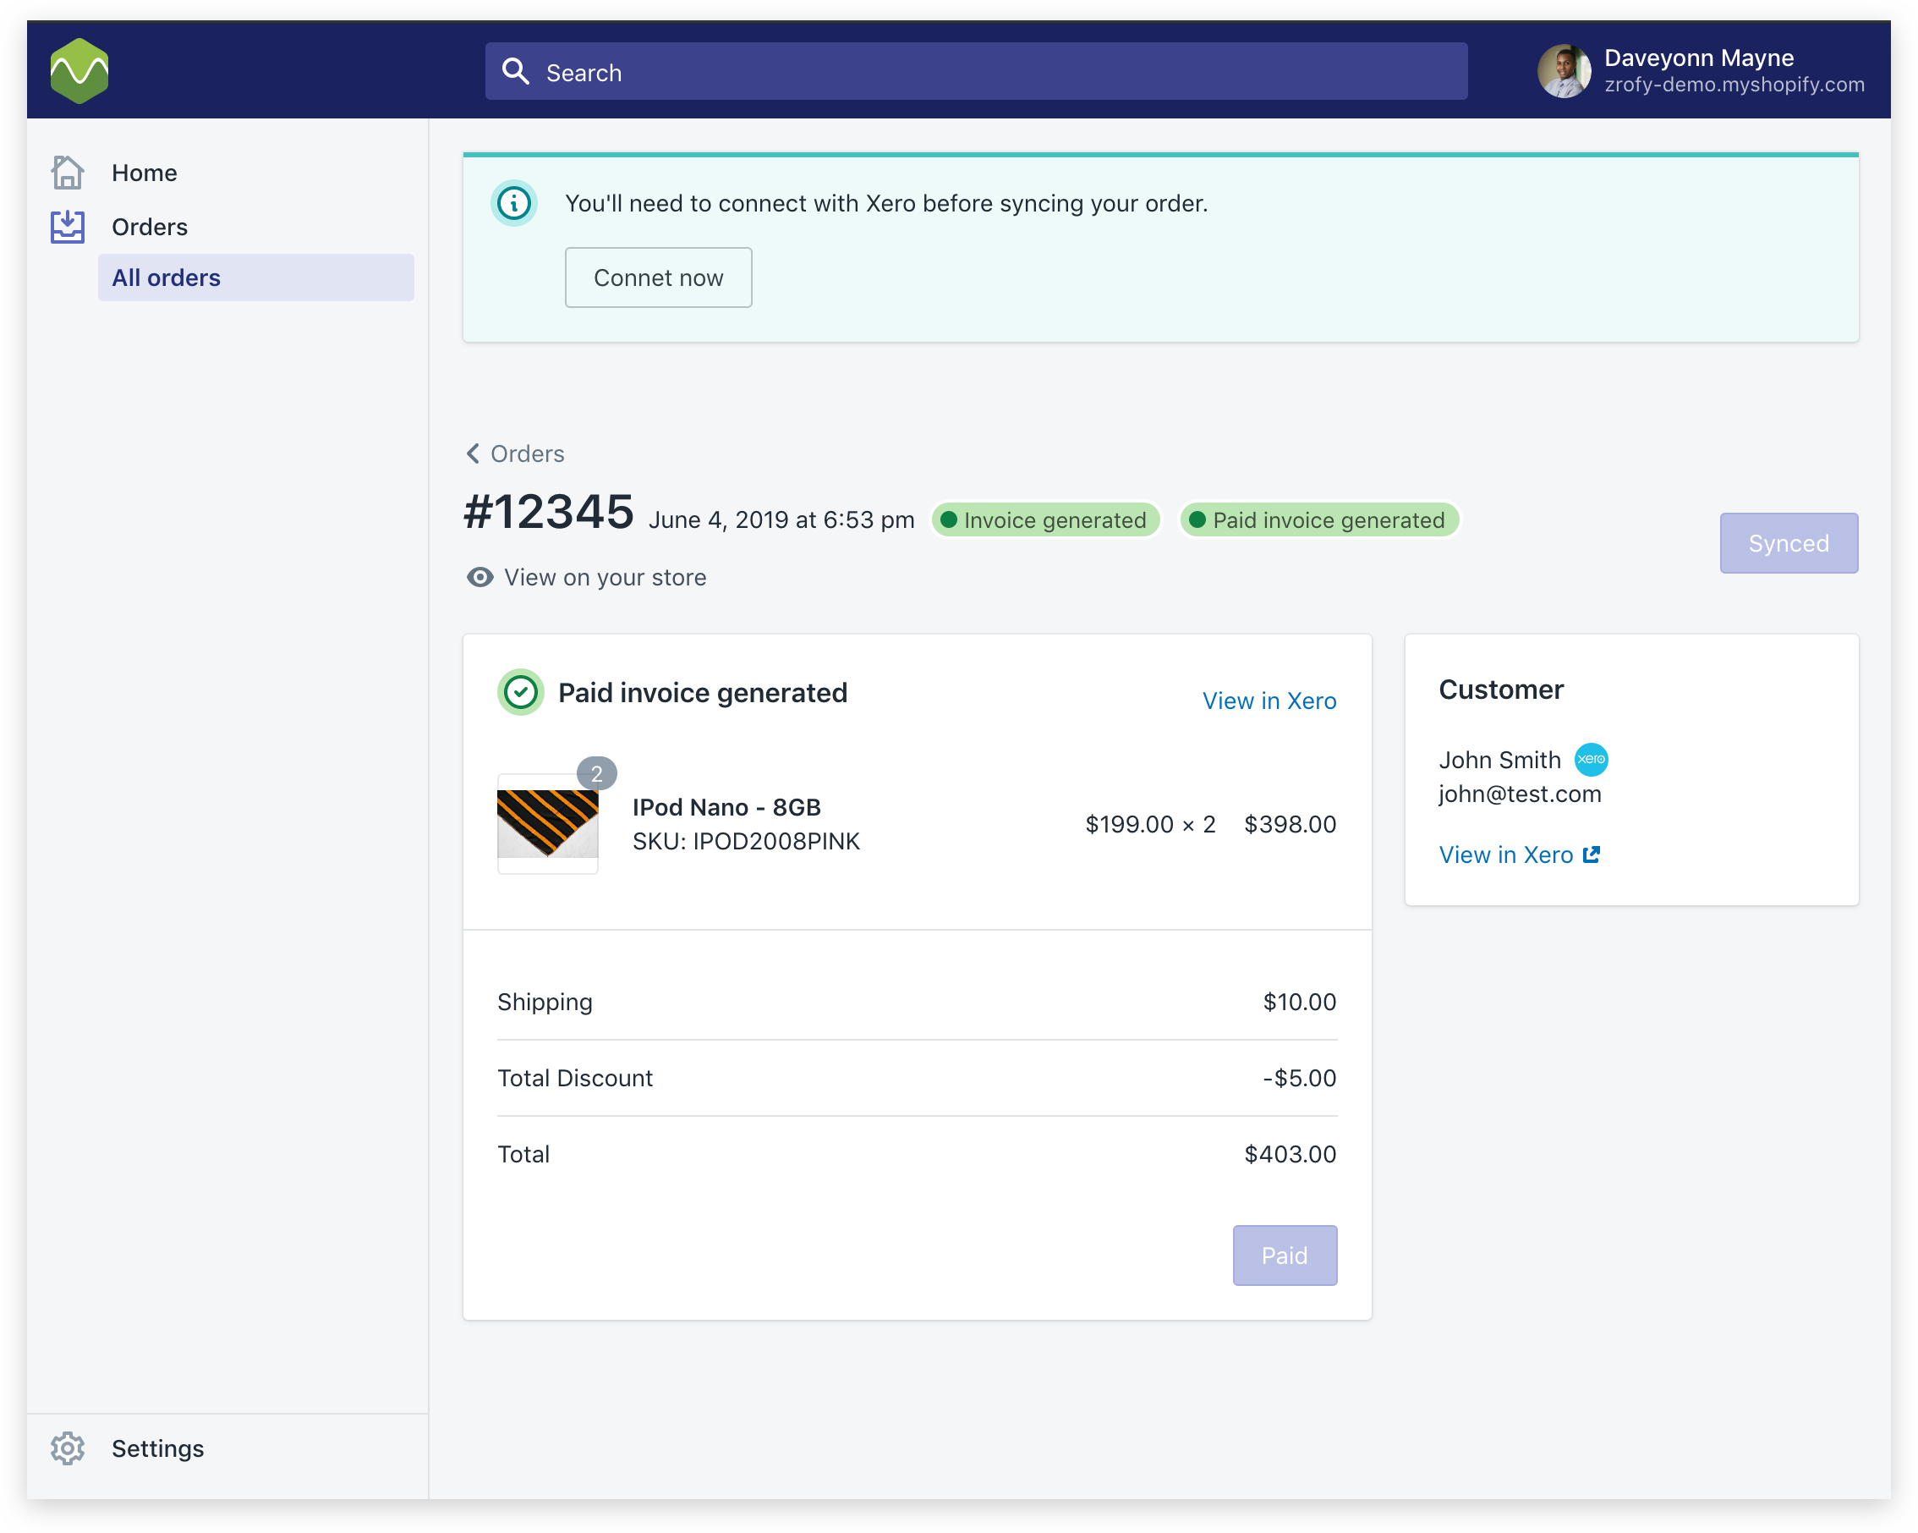
Task: Click the external link icon in Customer card
Action: pyautogui.click(x=1592, y=854)
